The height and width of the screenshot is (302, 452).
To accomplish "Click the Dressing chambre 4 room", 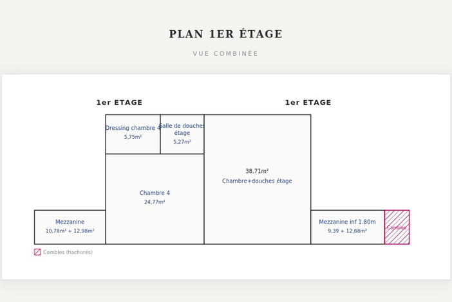I will 133,134.
